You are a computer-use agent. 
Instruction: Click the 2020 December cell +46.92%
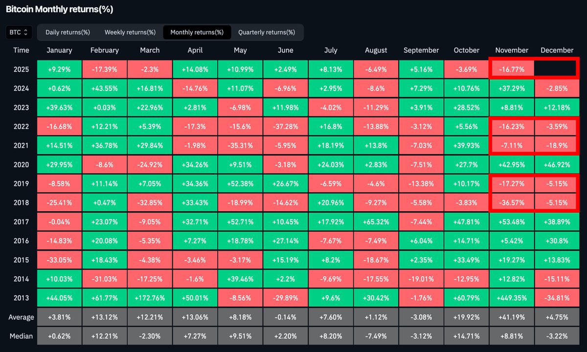coord(557,165)
